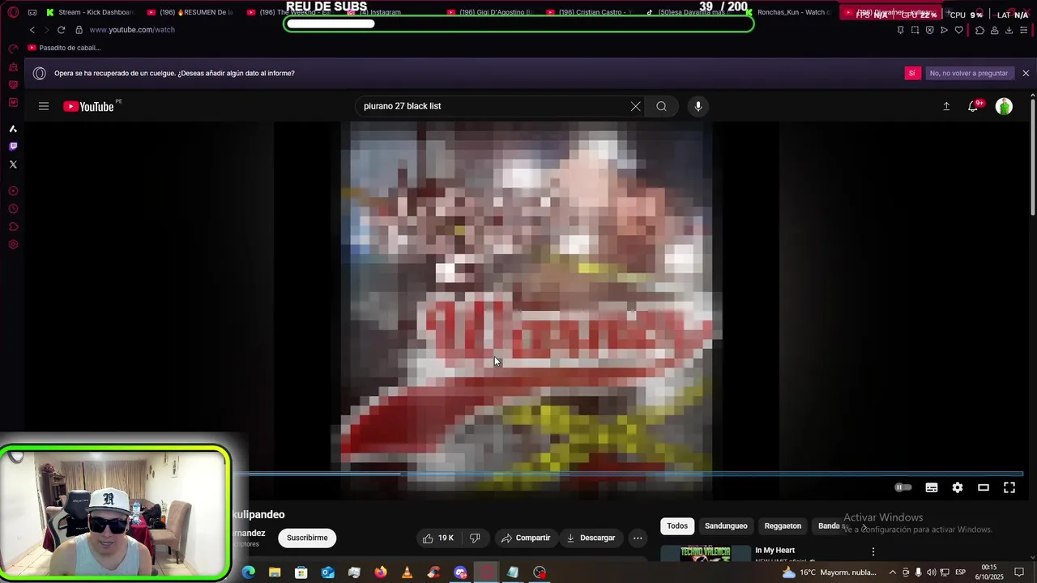Start voice search with the microphone
This screenshot has height=583, width=1037.
pos(698,106)
